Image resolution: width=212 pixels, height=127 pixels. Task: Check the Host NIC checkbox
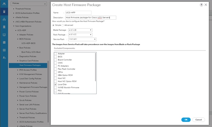coord(55,78)
